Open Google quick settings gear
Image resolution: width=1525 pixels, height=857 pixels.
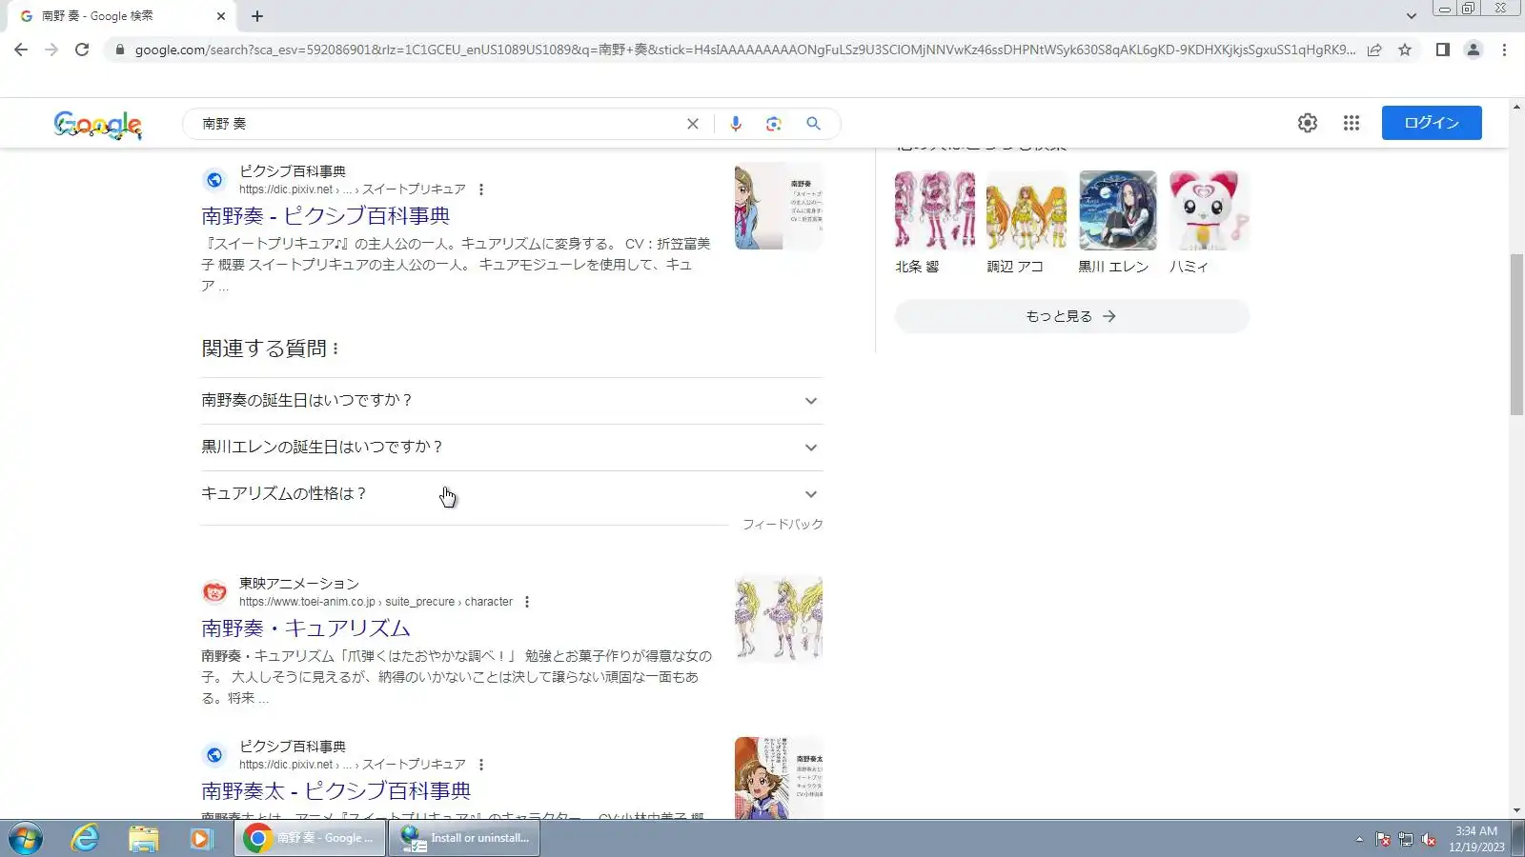(x=1308, y=123)
